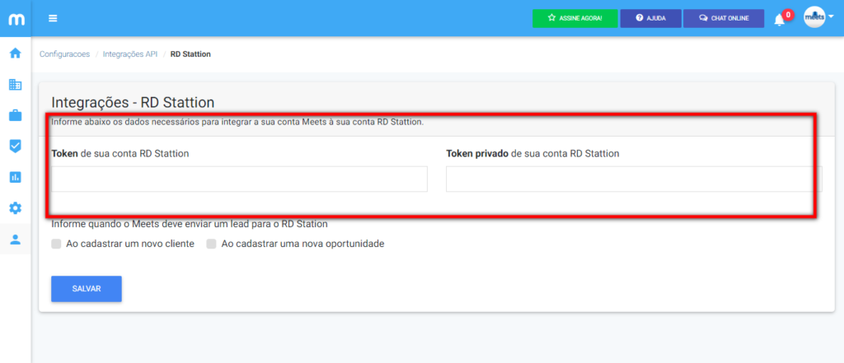Go to Configuracoes breadcrumb link
The image size is (844, 363).
64,54
